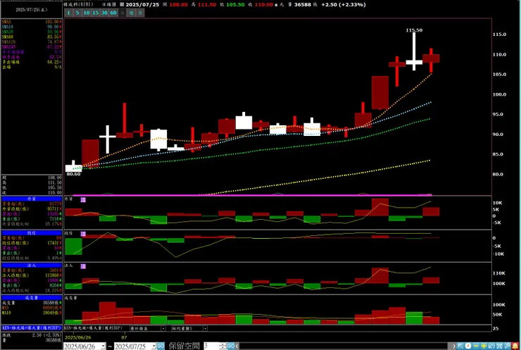This screenshot has width=521, height=350.
Task: Switch to the monthly (月) chart button
Action: pyautogui.click(x=140, y=13)
